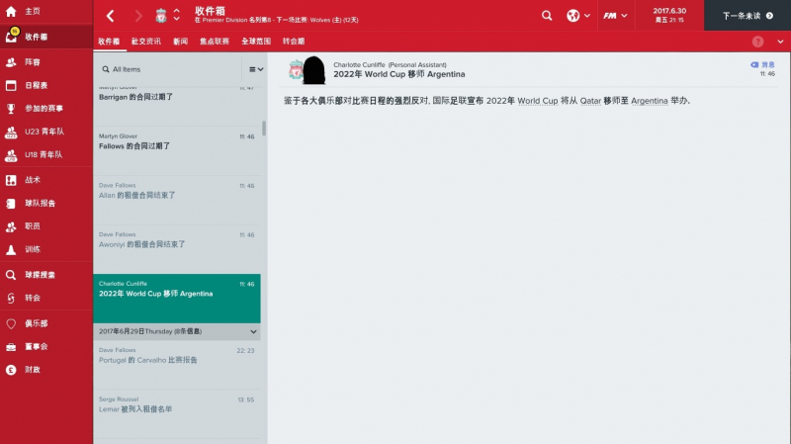Open the Lemar 被列入租借名单 message
Viewport: 791px width, 444px height.
click(x=177, y=413)
